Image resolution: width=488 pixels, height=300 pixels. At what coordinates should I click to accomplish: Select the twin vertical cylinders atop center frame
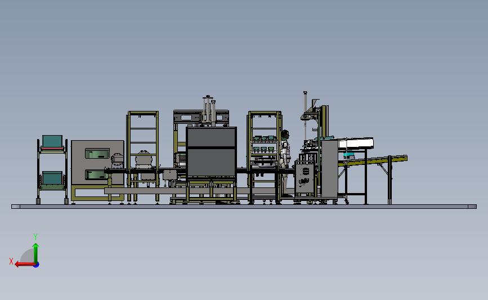[209, 110]
